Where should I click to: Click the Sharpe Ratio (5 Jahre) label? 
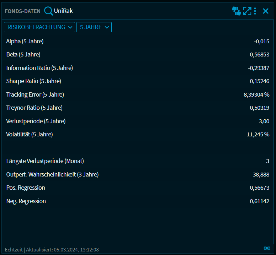click(x=34, y=81)
